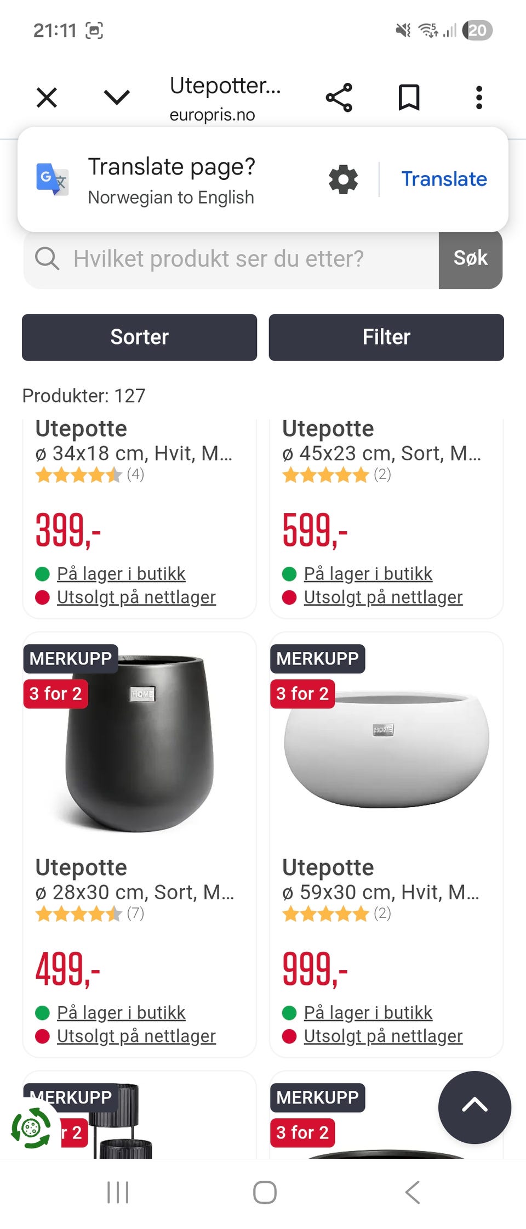The height and width of the screenshot is (1229, 526).
Task: Open 'Utsolgt på nettlager' for 599,- pot
Action: coord(383,597)
